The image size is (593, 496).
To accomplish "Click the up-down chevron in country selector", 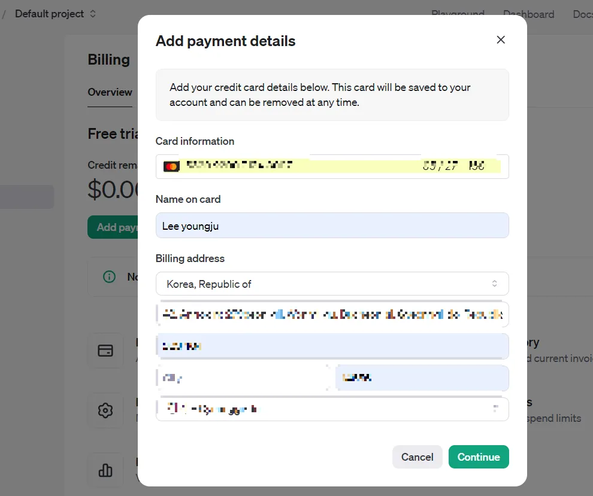I will 494,284.
